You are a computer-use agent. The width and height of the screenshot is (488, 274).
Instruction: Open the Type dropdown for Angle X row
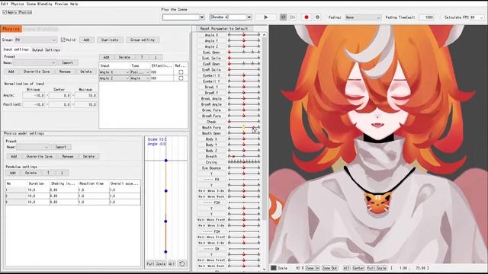[140, 72]
